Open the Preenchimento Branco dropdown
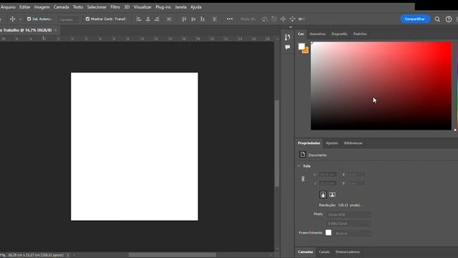 pyautogui.click(x=353, y=233)
